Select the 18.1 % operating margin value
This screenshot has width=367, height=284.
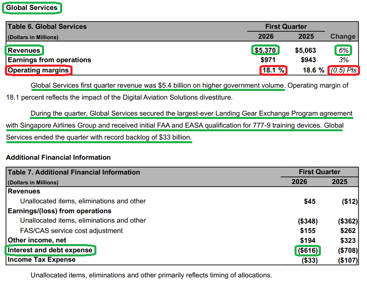[x=273, y=70]
